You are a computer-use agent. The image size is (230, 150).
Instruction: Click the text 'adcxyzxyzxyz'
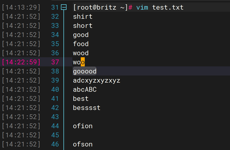[x=96, y=81]
